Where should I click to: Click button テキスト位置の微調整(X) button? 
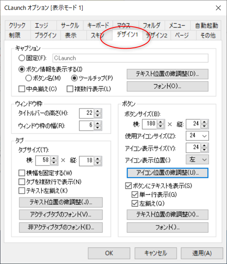click(167, 215)
